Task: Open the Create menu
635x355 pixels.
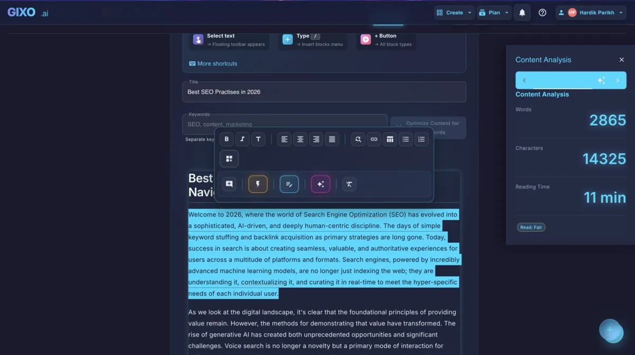Action: tap(453, 12)
